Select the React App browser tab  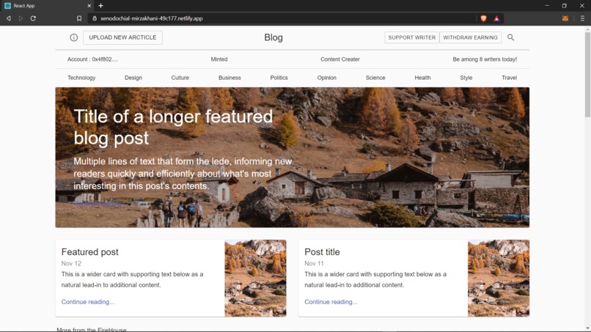click(x=47, y=6)
